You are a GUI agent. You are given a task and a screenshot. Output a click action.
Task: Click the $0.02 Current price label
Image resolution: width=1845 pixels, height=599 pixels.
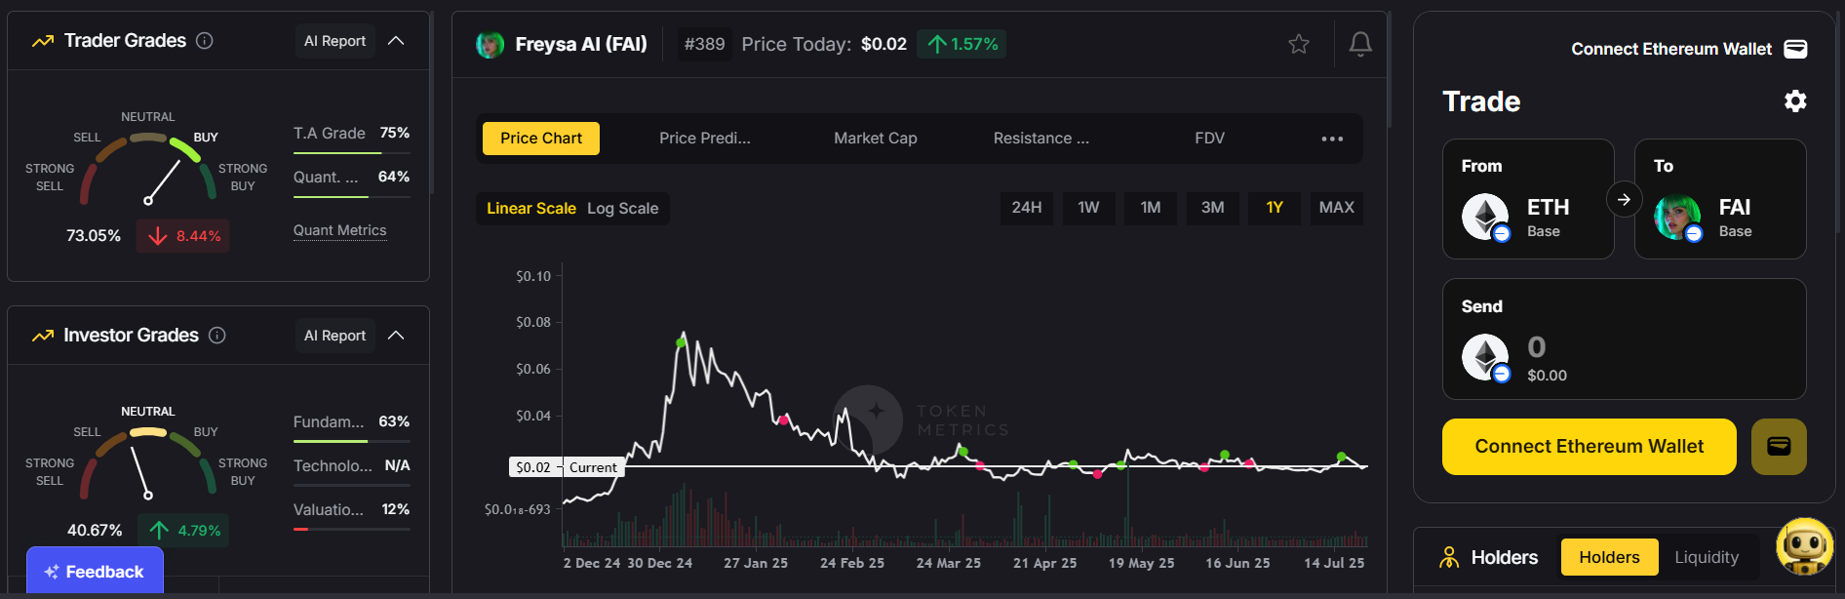[566, 467]
